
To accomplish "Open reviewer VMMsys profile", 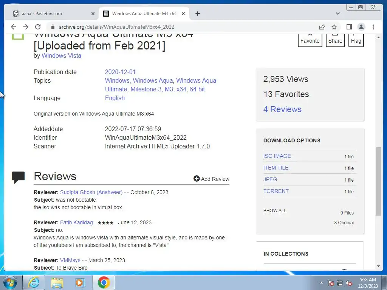I will click(70, 261).
